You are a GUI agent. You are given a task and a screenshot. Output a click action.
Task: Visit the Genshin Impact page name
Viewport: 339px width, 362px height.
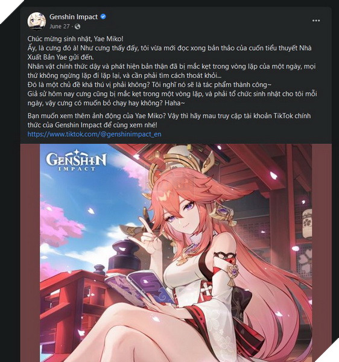(74, 17)
